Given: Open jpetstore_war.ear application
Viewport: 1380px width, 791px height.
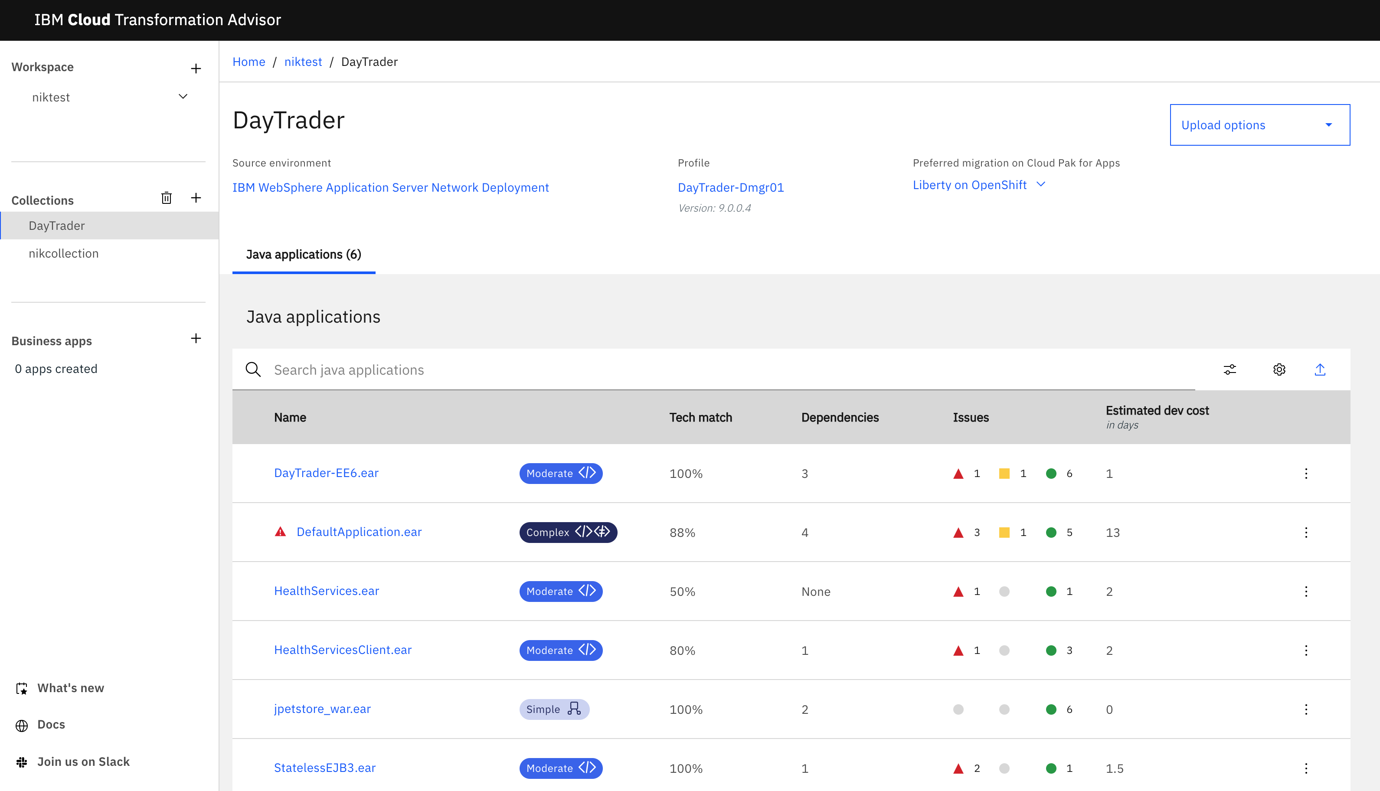Looking at the screenshot, I should pyautogui.click(x=322, y=709).
